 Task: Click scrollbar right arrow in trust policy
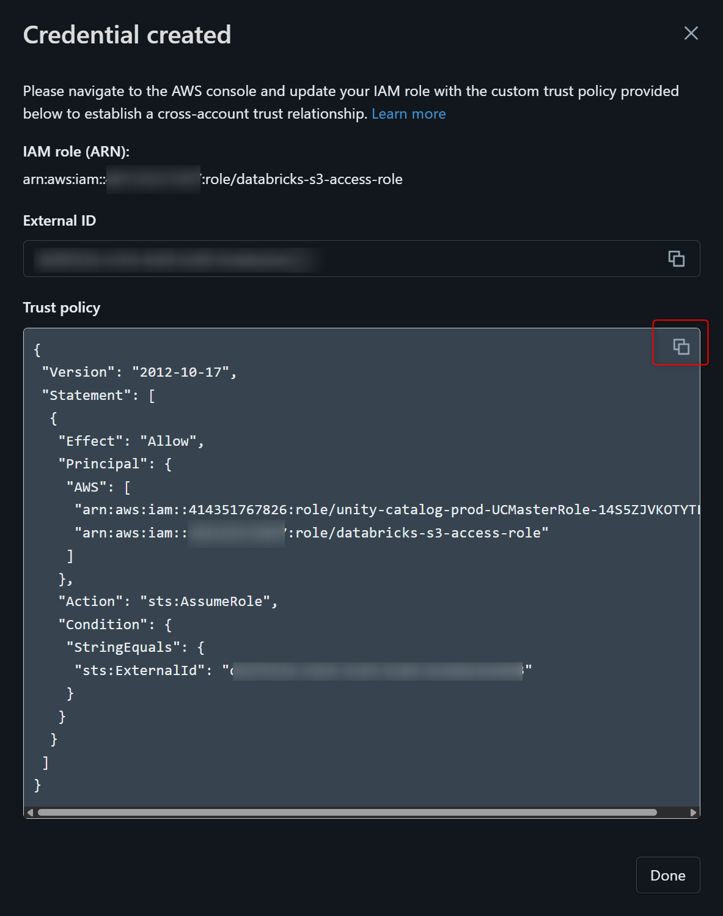693,812
